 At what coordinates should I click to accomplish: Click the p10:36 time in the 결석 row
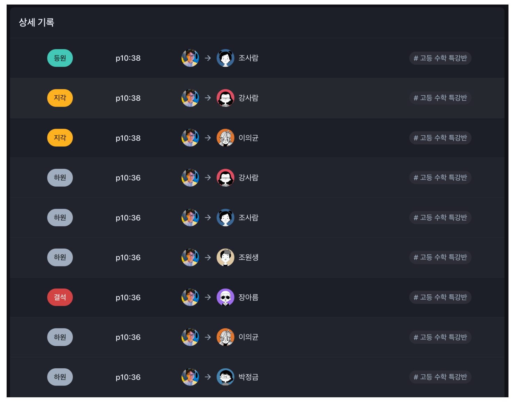tap(128, 298)
